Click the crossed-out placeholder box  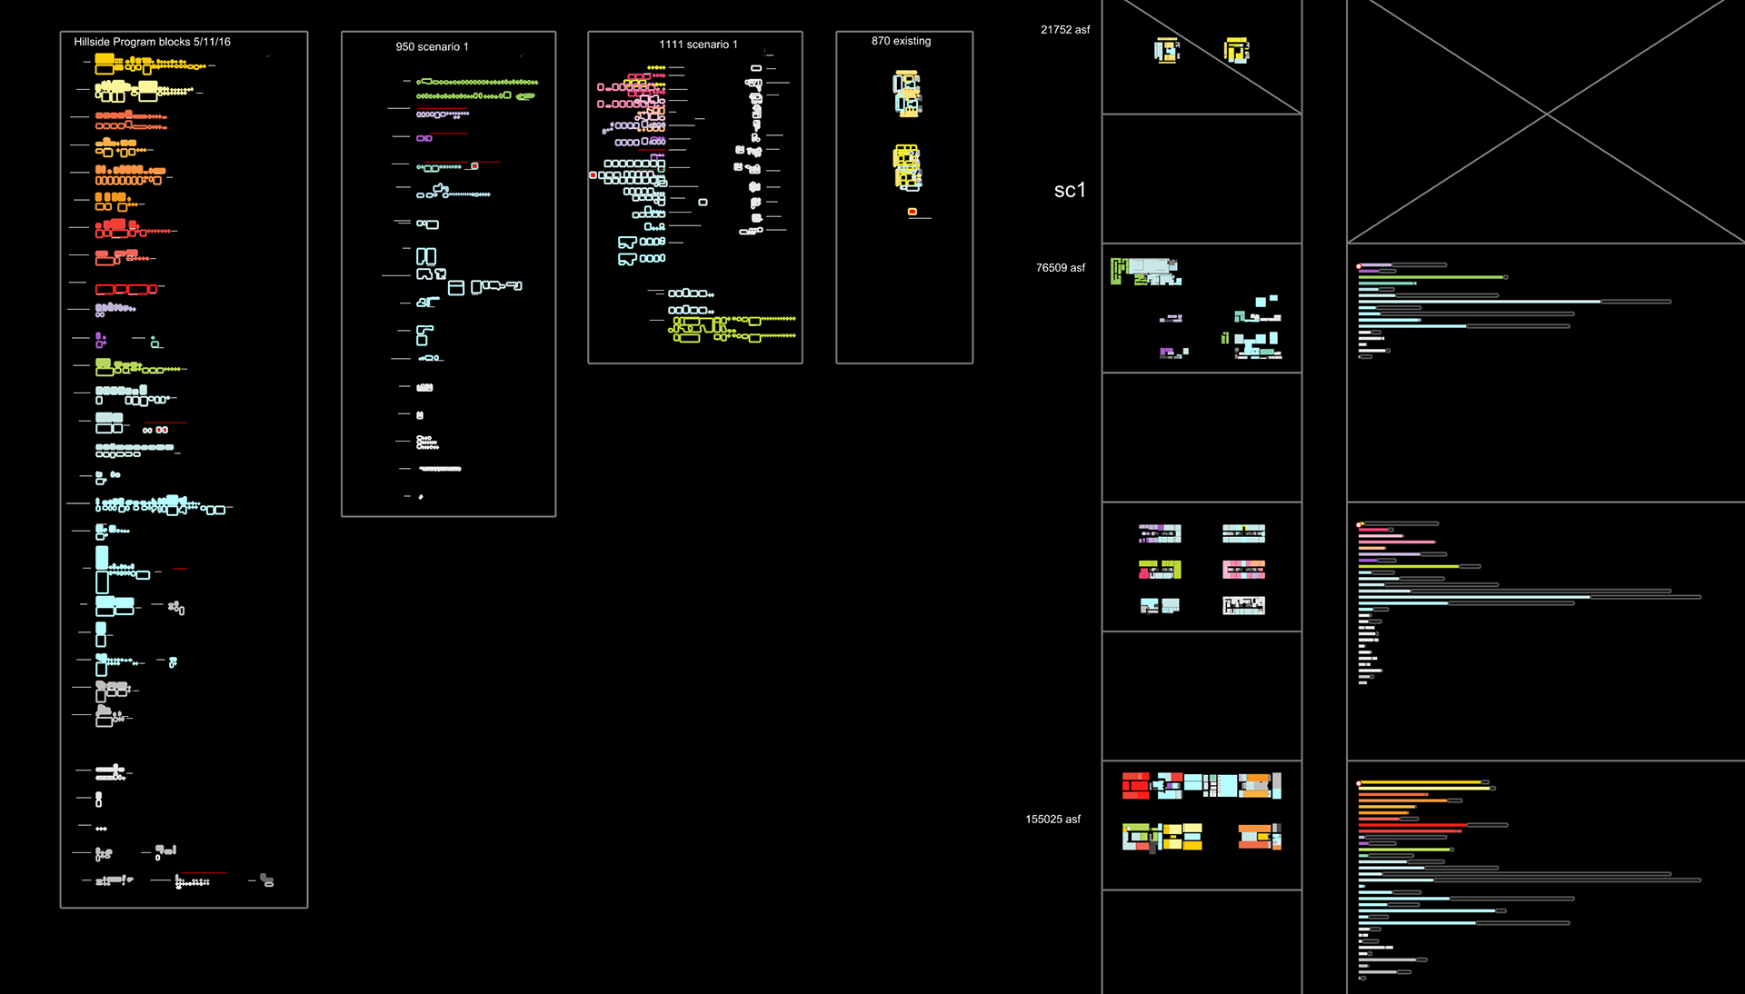(1546, 121)
